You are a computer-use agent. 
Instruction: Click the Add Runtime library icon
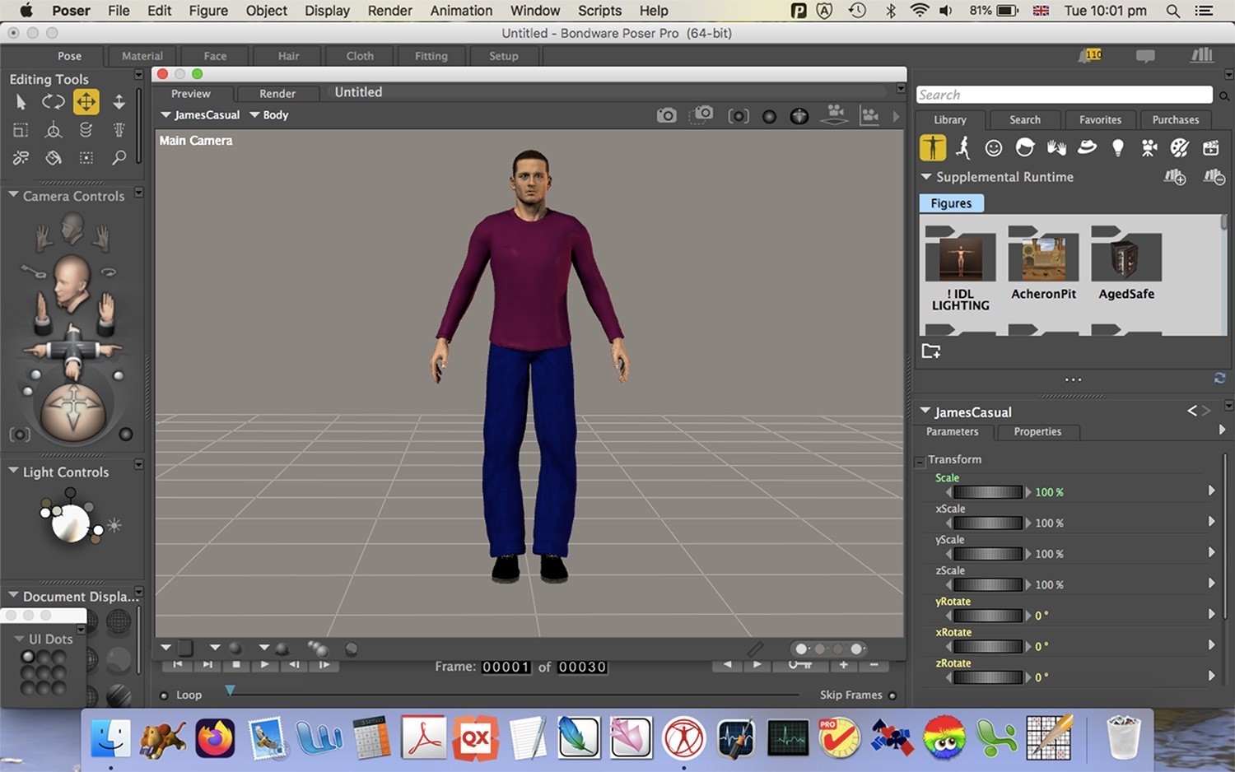click(x=1175, y=177)
